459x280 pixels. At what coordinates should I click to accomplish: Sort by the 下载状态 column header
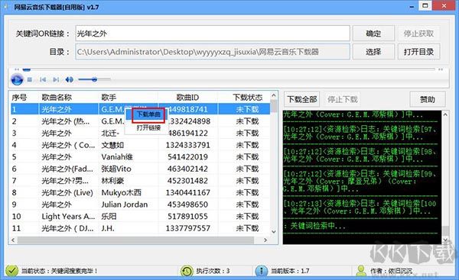(x=247, y=97)
